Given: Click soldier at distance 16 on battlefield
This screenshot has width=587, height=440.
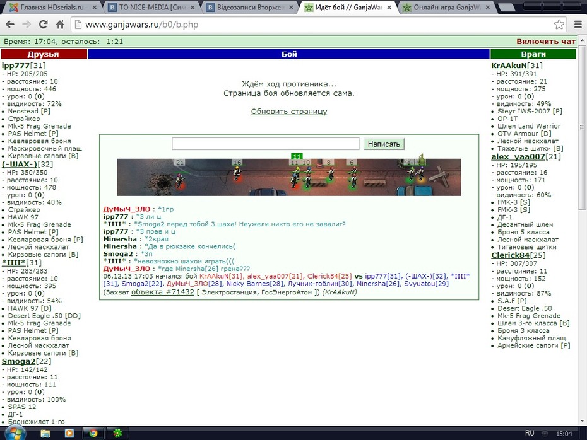Looking at the screenshot, I should 237,174.
